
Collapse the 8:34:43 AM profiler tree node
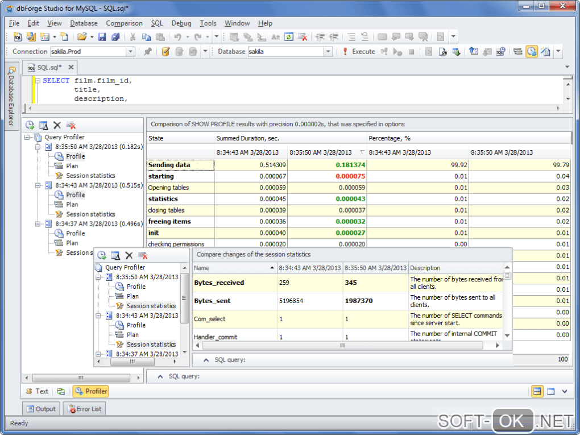pyautogui.click(x=39, y=185)
